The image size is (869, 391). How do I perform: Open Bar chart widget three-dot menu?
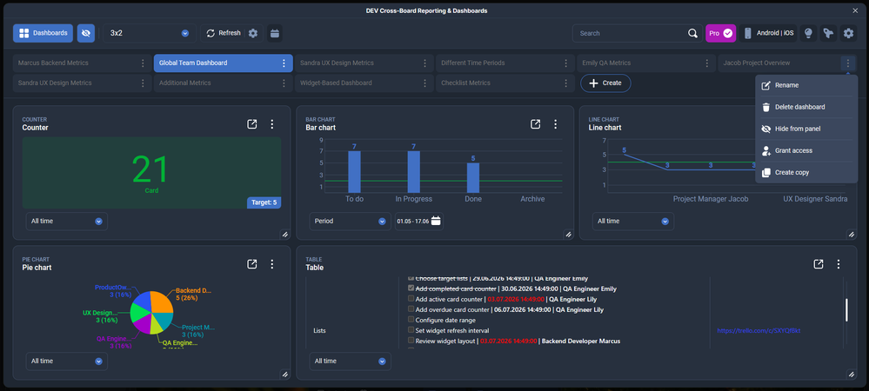coord(555,124)
